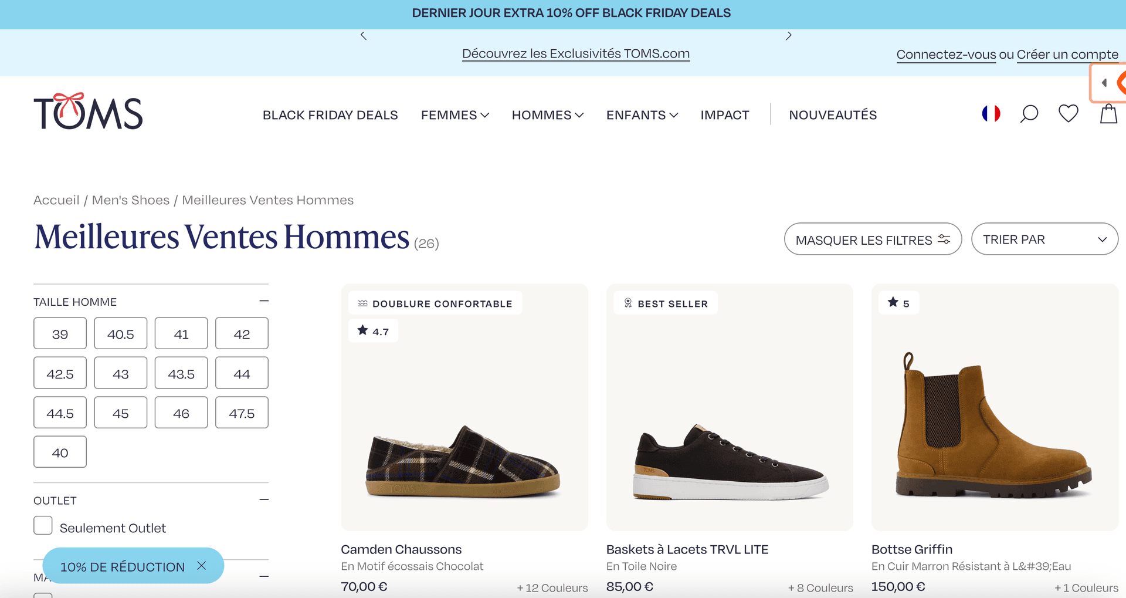Open the BLACK FRIDAY DEALS menu

[x=330, y=115]
